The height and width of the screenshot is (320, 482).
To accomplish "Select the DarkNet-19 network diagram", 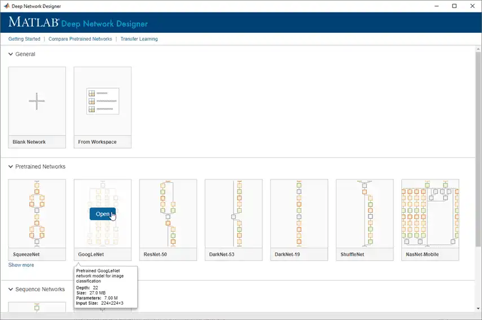I will click(x=299, y=214).
